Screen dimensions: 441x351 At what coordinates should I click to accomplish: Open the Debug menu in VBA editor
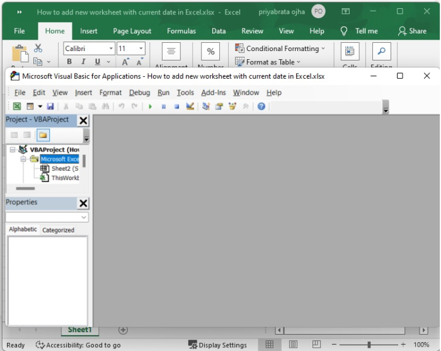click(x=139, y=93)
